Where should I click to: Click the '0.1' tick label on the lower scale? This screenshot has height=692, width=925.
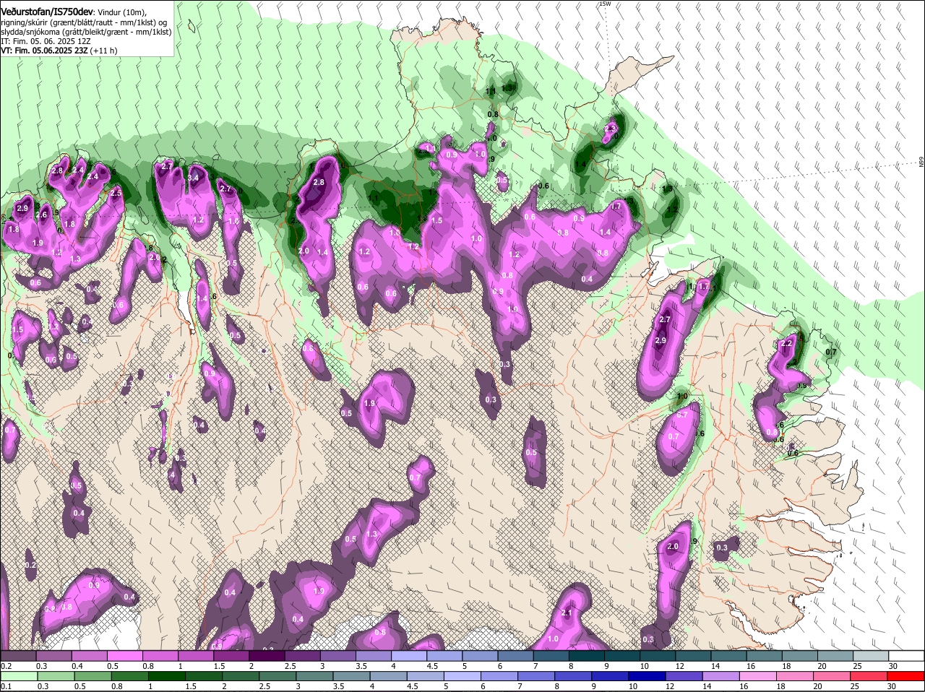pos(6,686)
